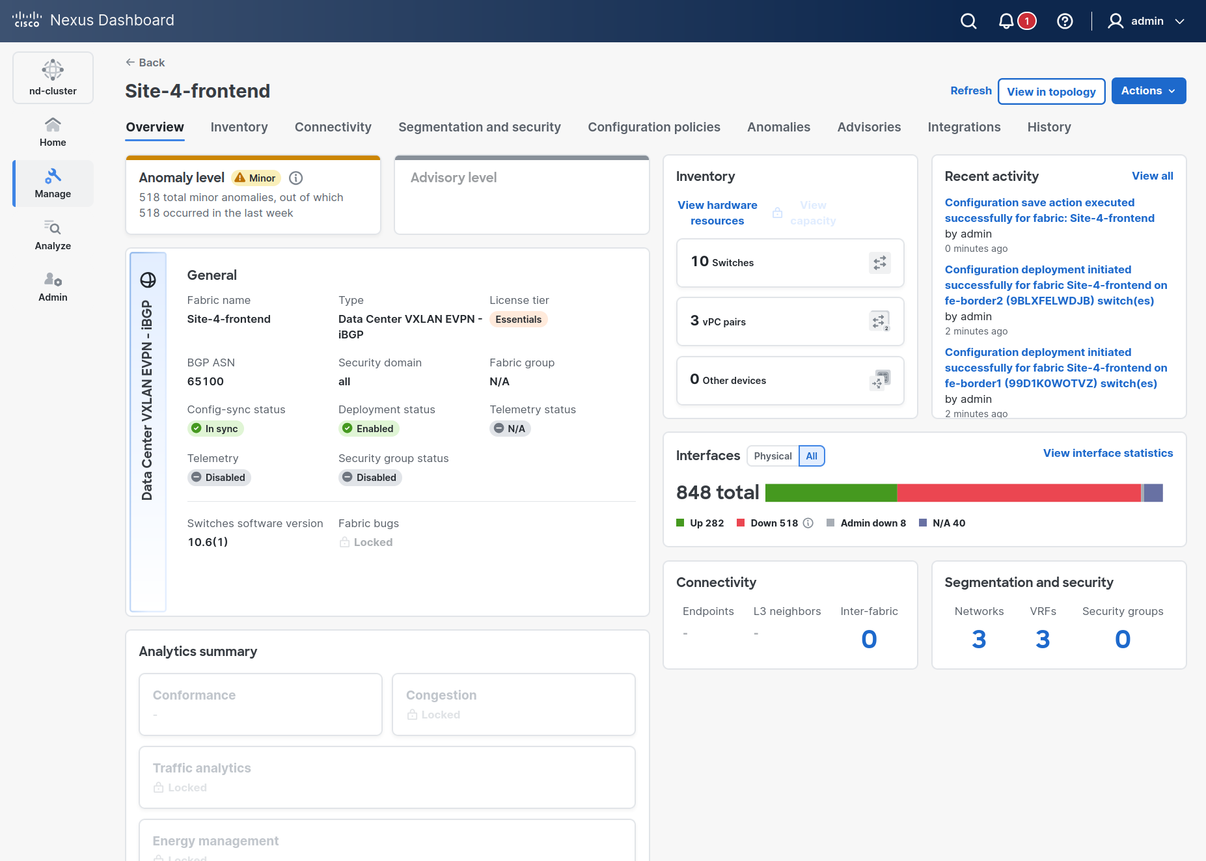Click the Inter-fabric count 0
Image resolution: width=1206 pixels, height=861 pixels.
tap(869, 639)
